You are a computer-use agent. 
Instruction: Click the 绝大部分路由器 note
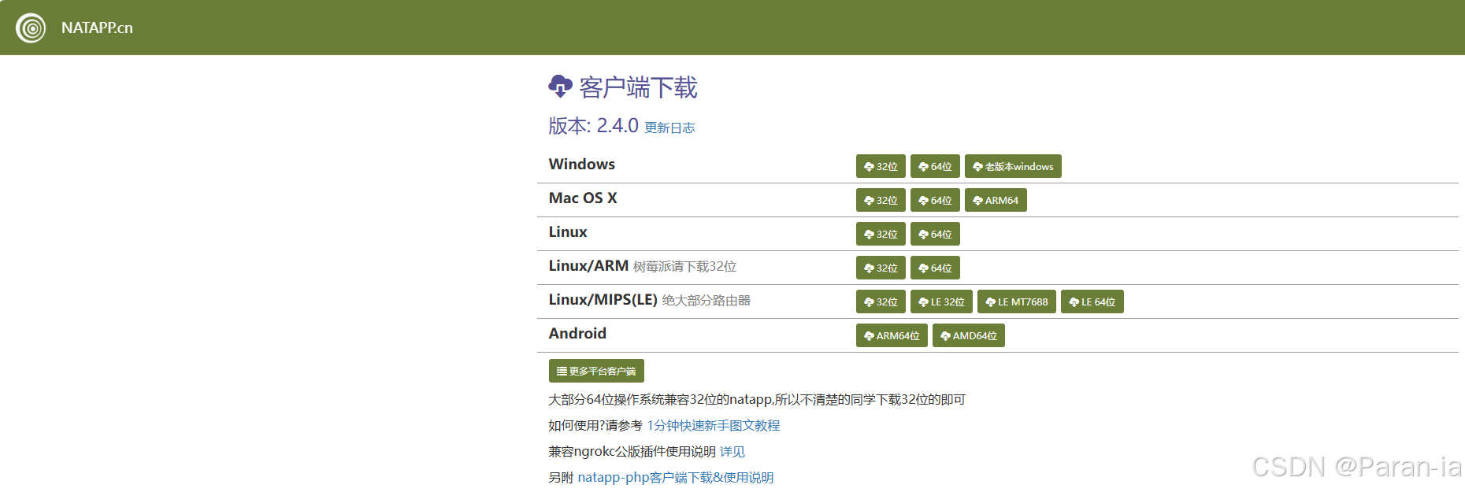707,300
